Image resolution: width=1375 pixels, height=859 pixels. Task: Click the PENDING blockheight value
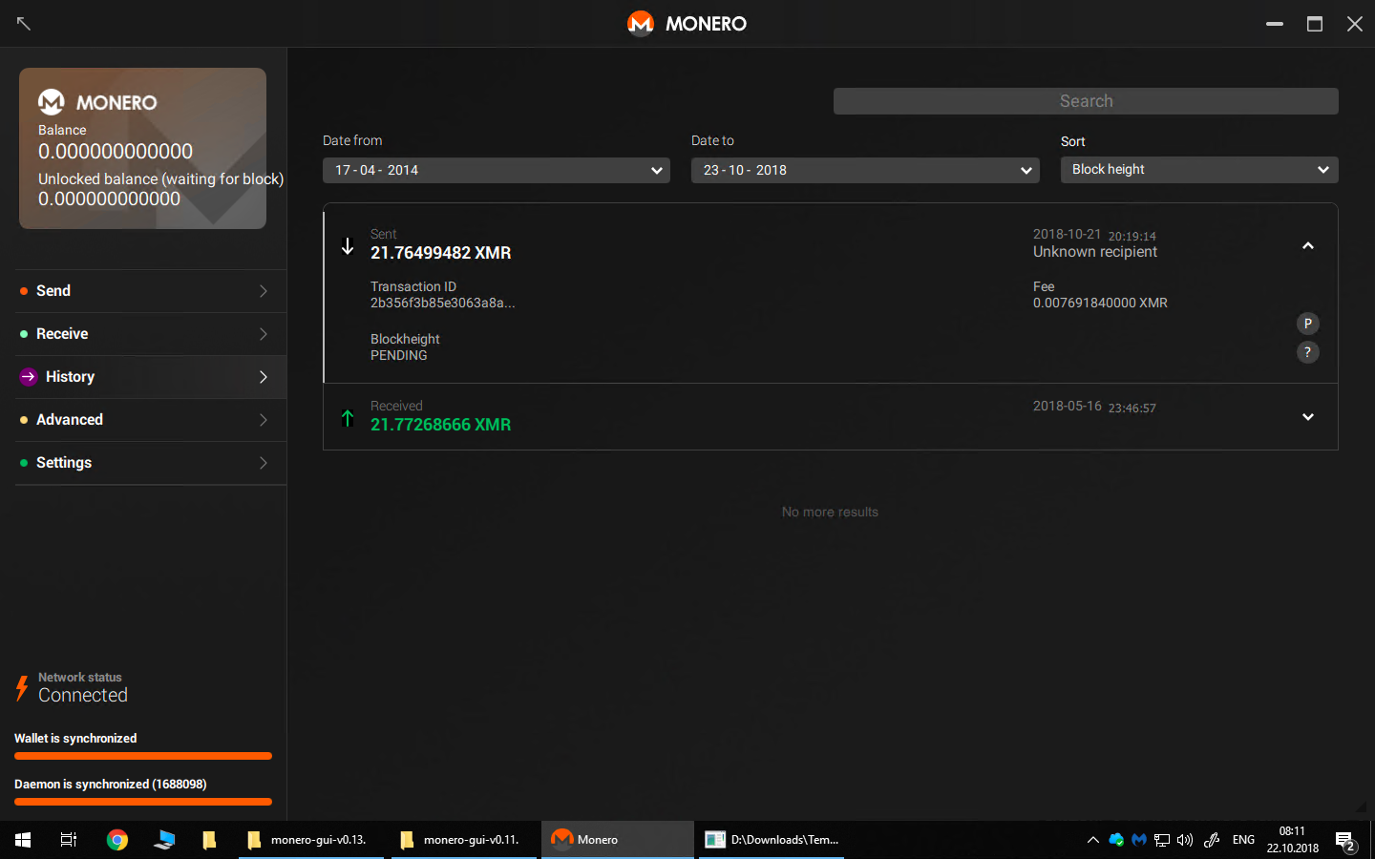[399, 355]
